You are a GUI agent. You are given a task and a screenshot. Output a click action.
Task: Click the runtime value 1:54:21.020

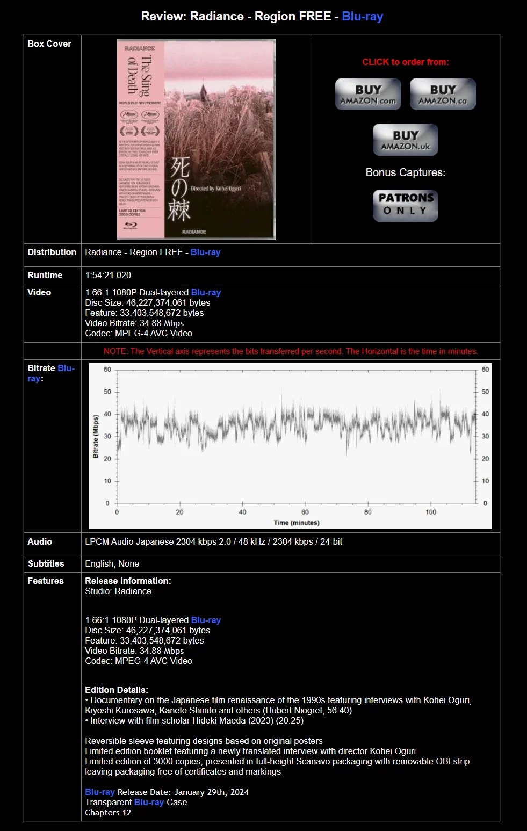tap(108, 275)
